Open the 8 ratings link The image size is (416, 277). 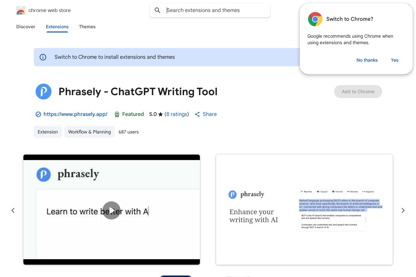click(x=177, y=114)
